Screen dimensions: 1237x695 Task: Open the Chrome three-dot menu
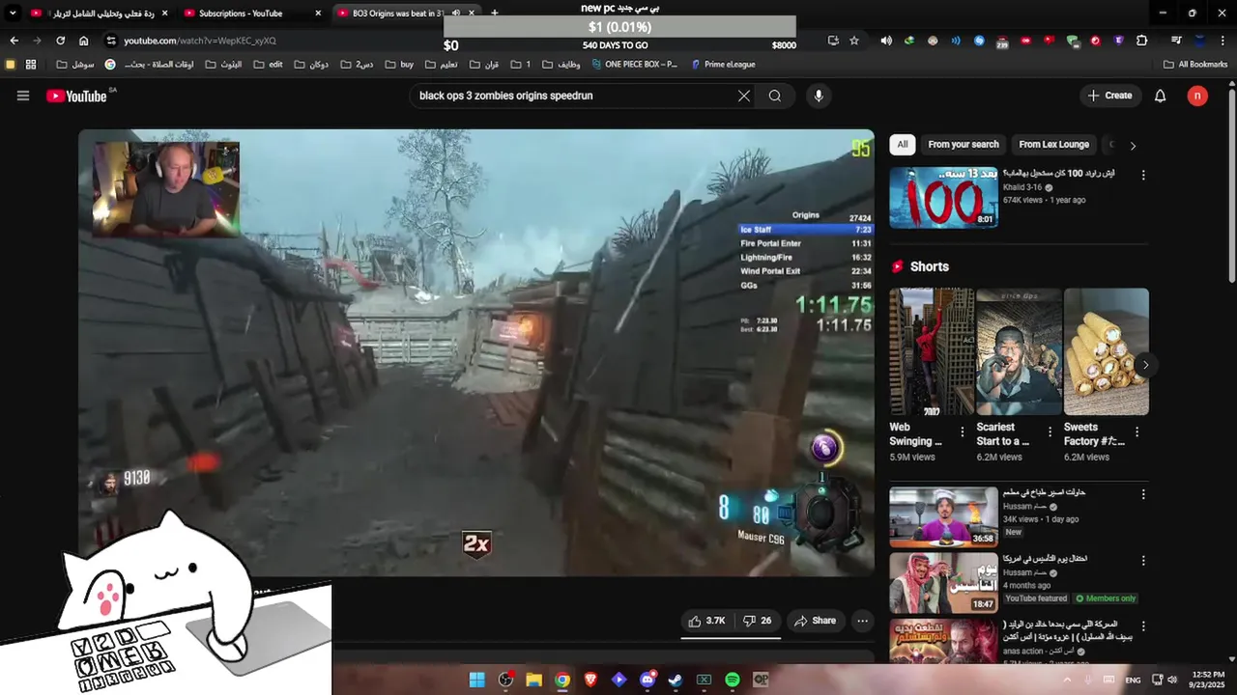pos(1223,41)
